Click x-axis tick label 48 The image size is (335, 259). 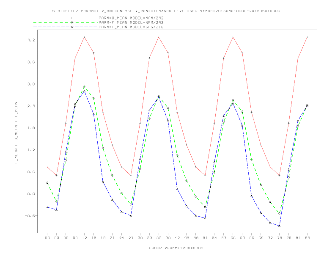click(x=196, y=238)
